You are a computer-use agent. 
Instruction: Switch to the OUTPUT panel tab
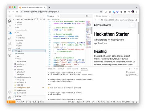[x=61, y=69]
